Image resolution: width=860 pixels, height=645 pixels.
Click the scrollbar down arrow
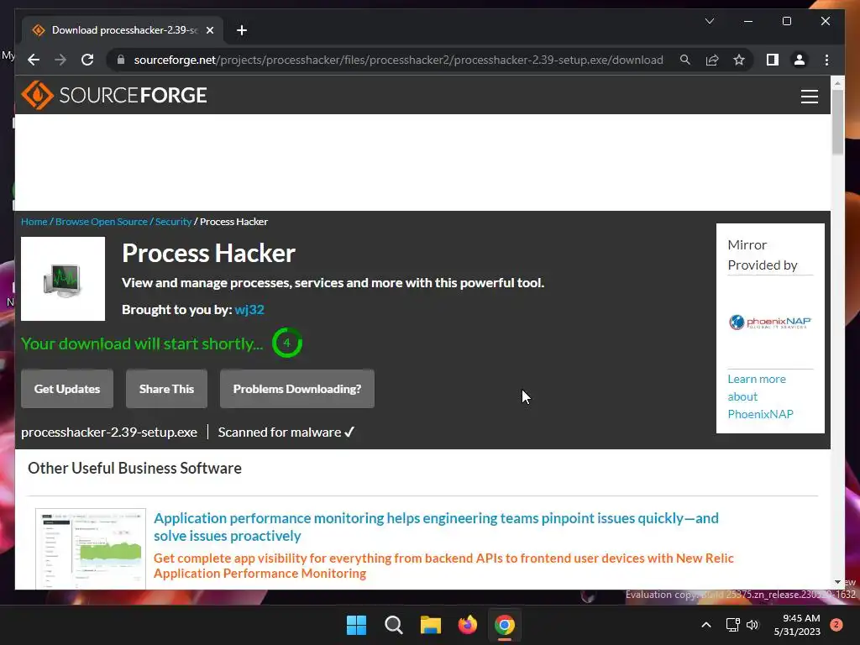[837, 582]
